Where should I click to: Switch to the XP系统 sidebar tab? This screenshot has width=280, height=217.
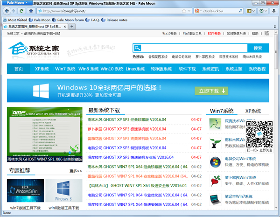coord(253,111)
